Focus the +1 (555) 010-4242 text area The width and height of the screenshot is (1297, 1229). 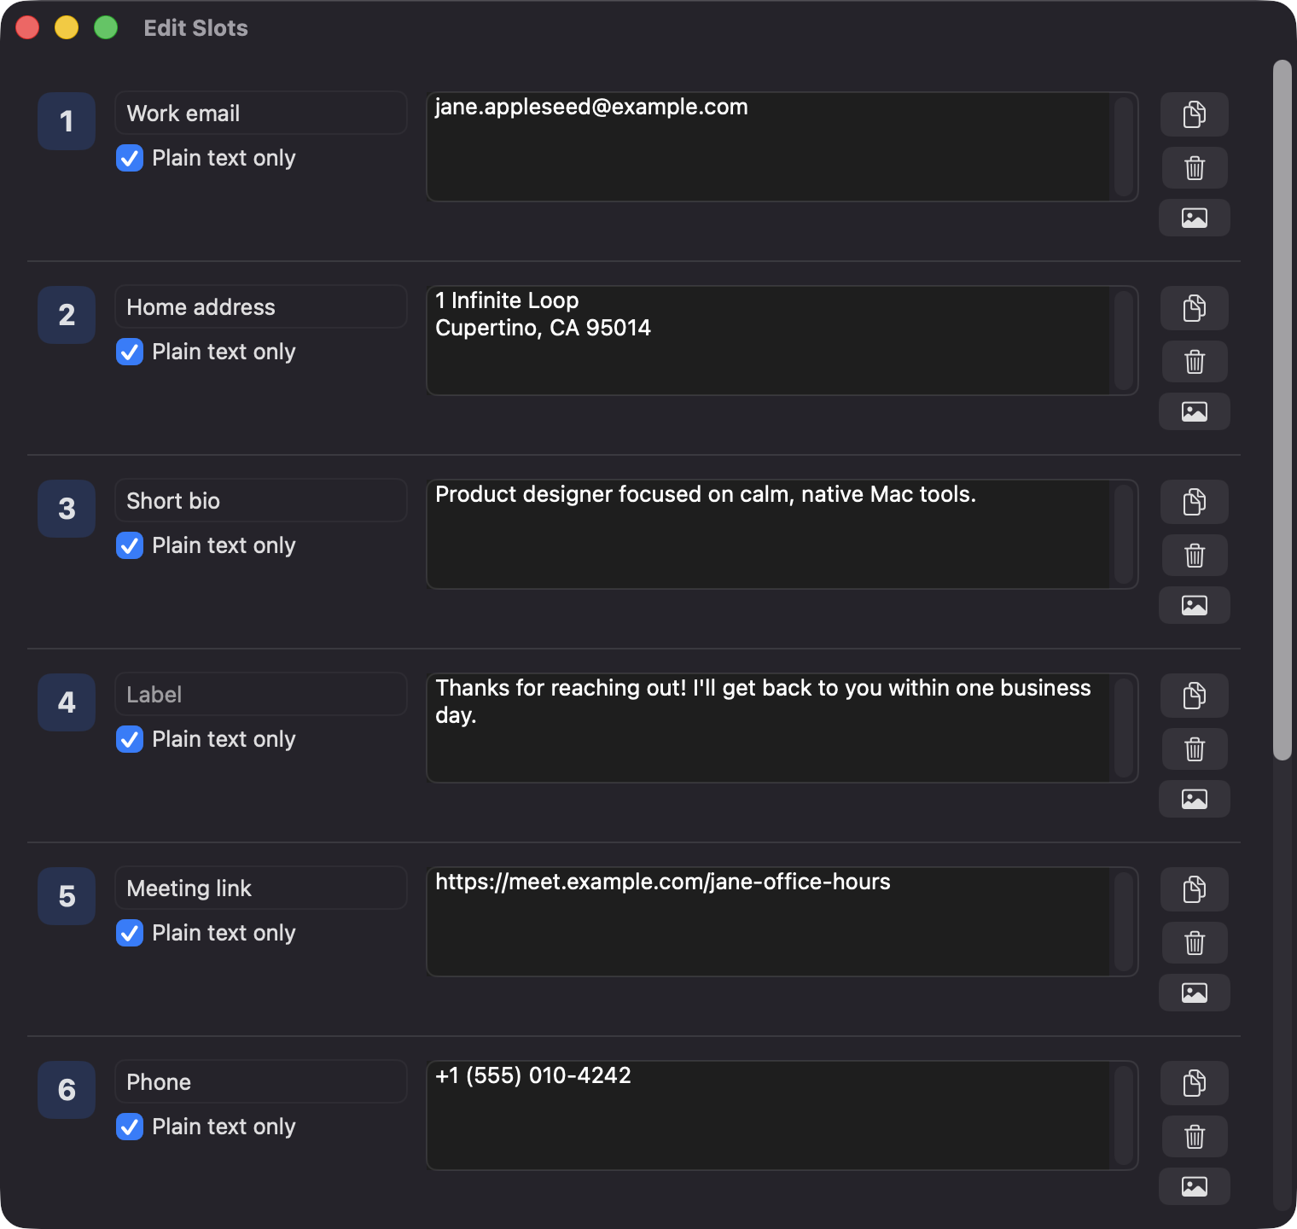[782, 1115]
